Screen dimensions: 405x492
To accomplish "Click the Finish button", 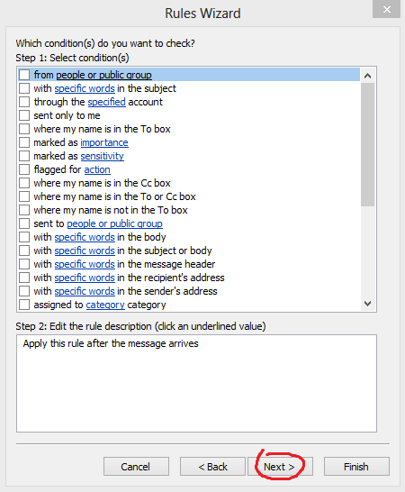I will 356,467.
